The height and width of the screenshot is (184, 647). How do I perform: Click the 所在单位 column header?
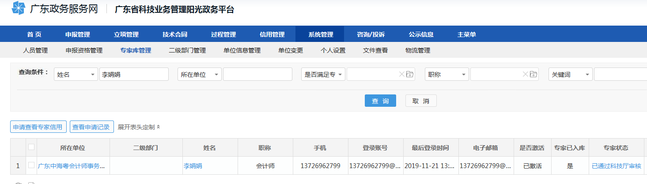[x=73, y=147]
